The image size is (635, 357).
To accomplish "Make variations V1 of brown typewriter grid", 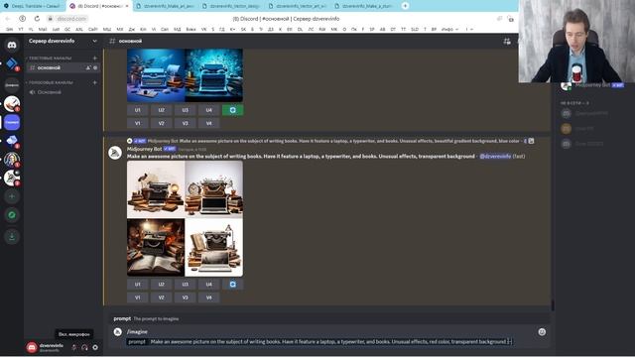I will pyautogui.click(x=138, y=297).
